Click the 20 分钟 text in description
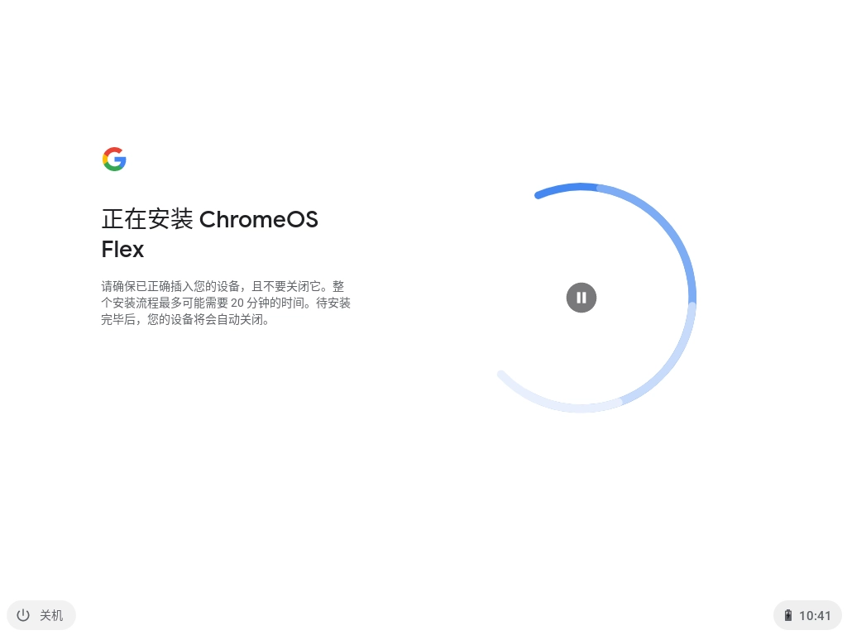Screen dimensions: 847x635 coord(253,303)
